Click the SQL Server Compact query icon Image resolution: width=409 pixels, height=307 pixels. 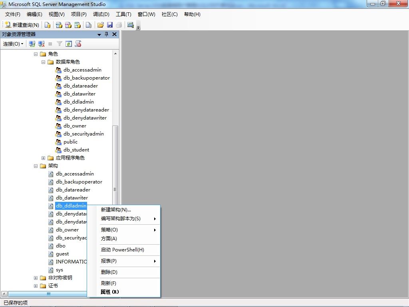[x=89, y=25]
